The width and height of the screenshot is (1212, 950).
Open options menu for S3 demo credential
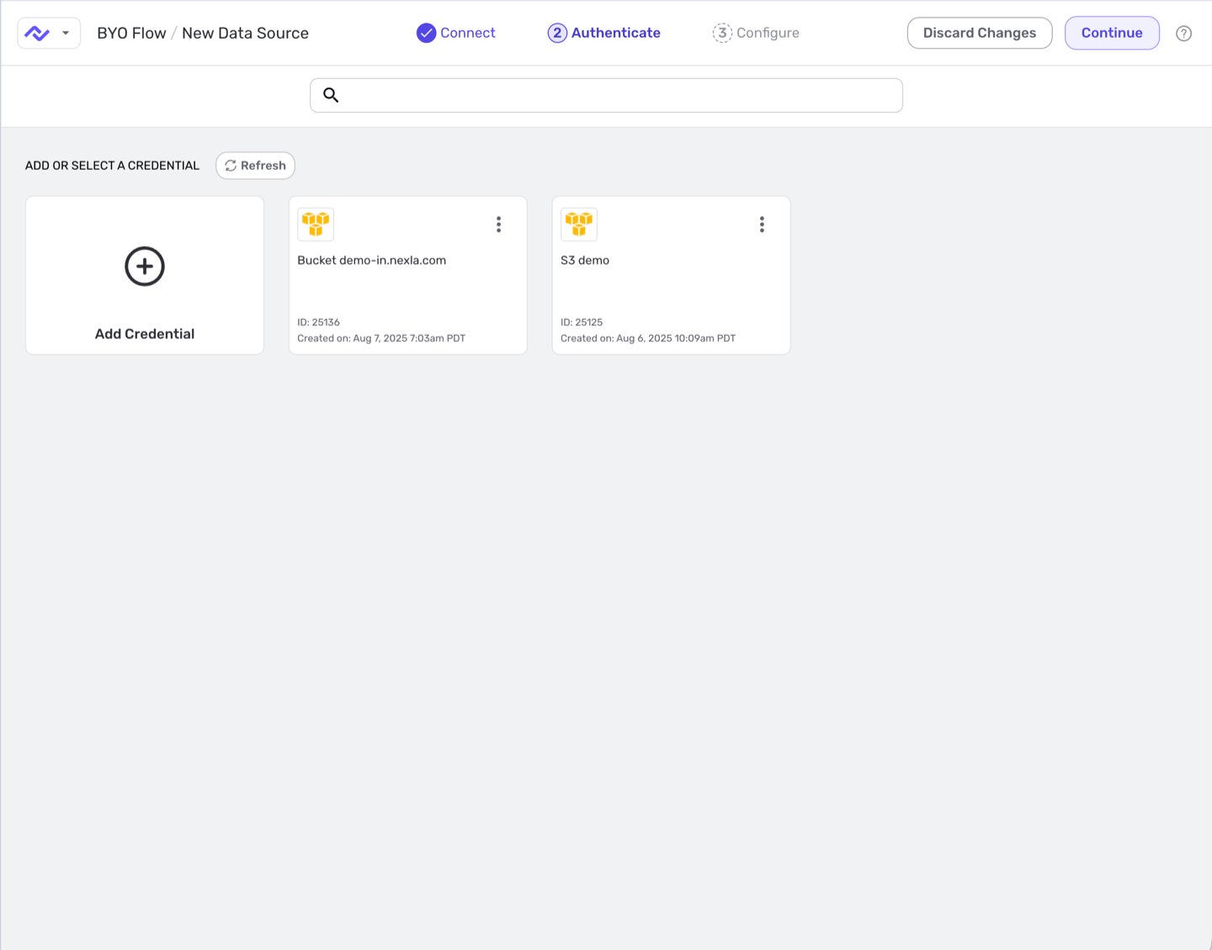click(762, 225)
